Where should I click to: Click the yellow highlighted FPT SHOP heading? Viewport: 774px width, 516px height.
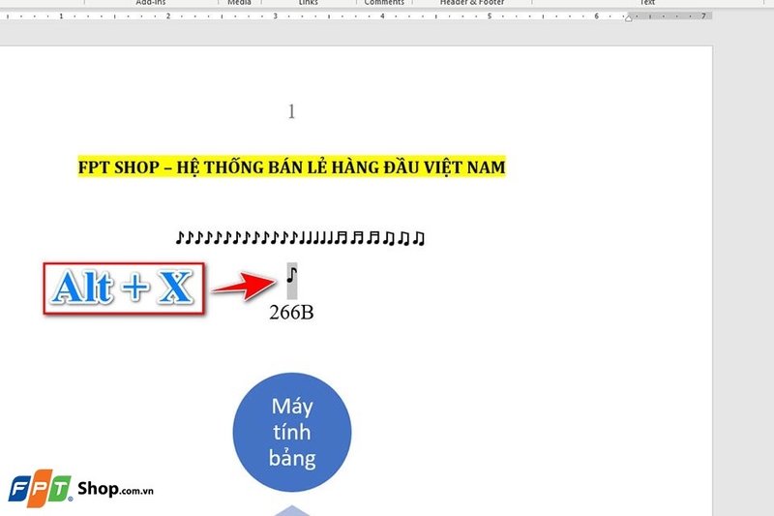(x=292, y=167)
